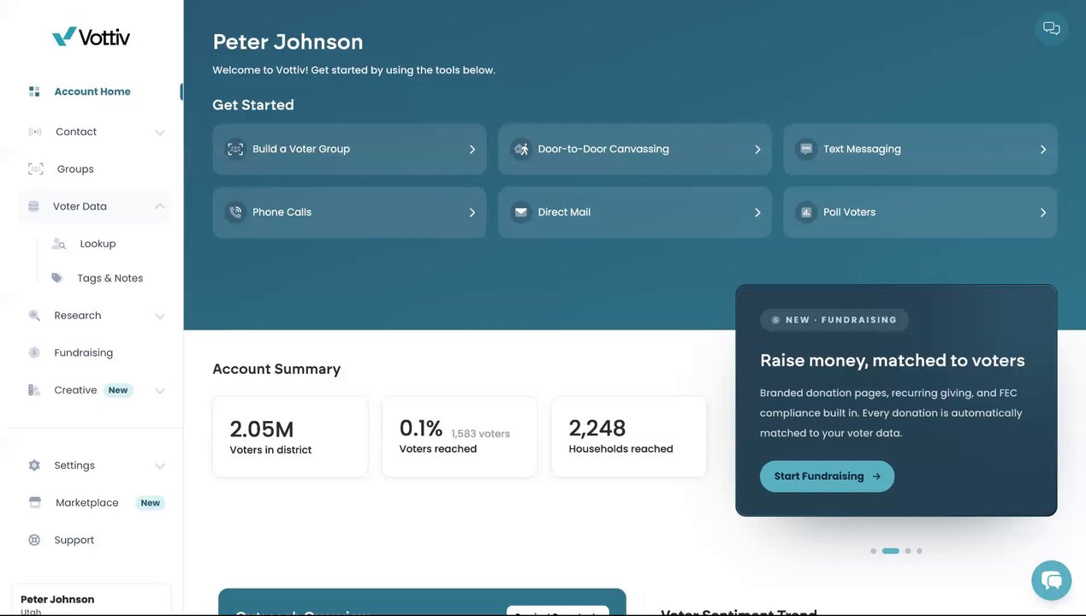
Task: Open the messages icon at top right
Action: pos(1052,28)
